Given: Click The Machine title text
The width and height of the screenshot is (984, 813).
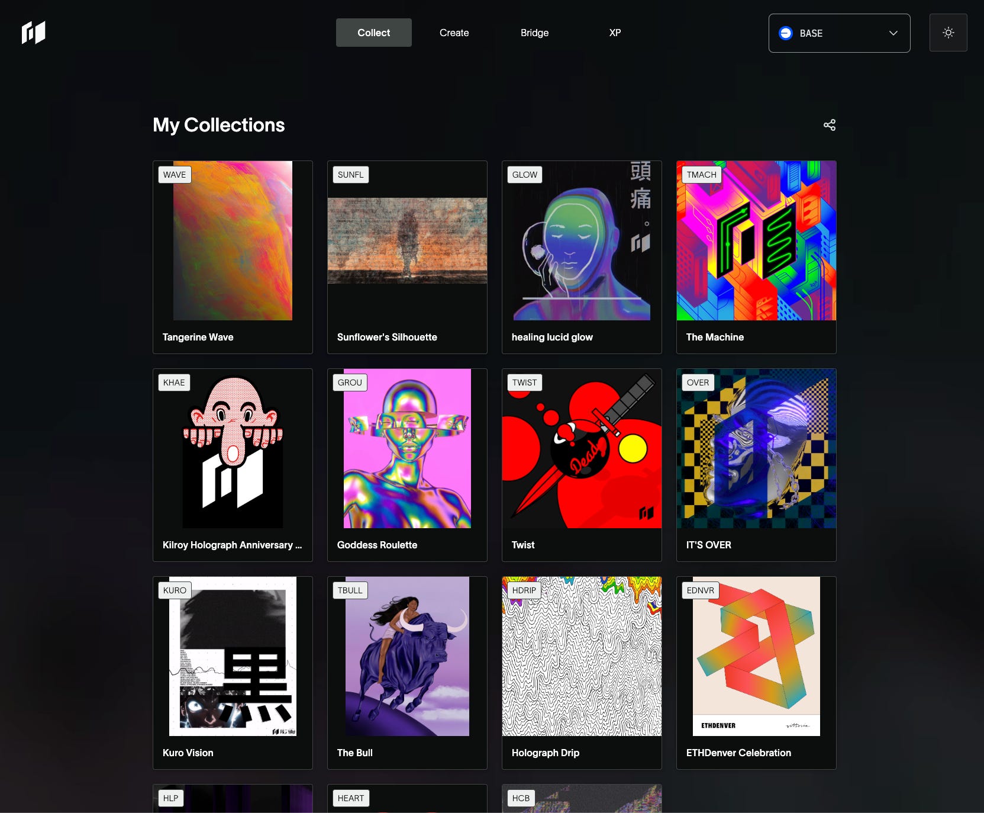Looking at the screenshot, I should (x=715, y=337).
